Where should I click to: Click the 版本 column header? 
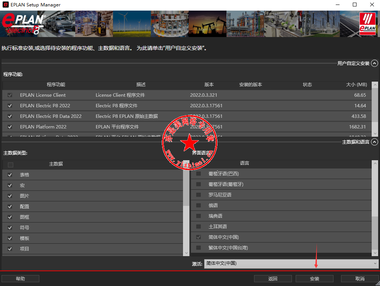click(209, 85)
